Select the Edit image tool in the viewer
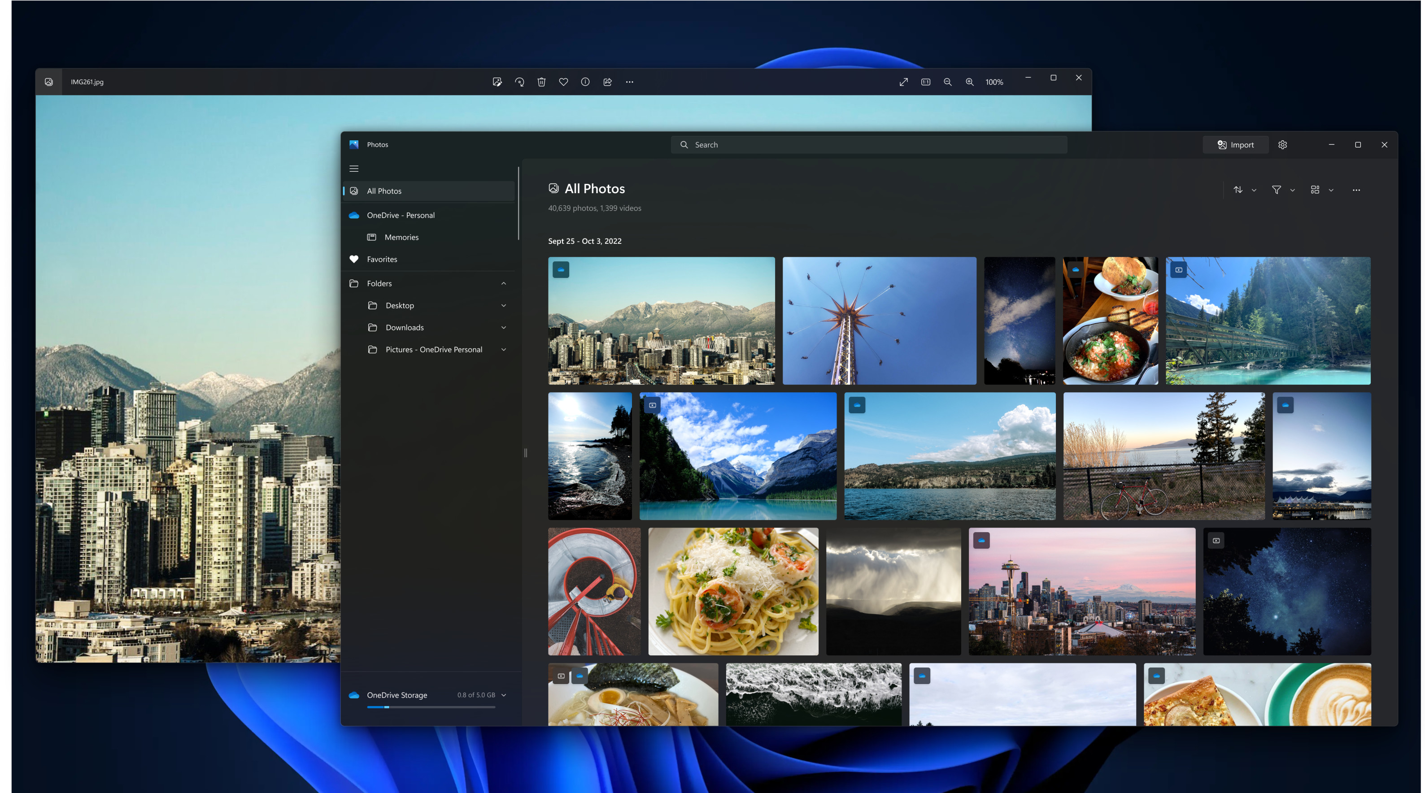Screen dimensions: 1425x793 click(x=497, y=82)
